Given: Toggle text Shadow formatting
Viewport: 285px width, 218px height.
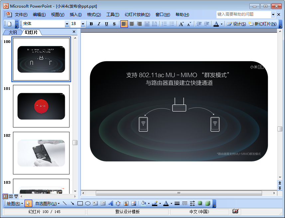Looking at the screenshot, I should point(114,24).
